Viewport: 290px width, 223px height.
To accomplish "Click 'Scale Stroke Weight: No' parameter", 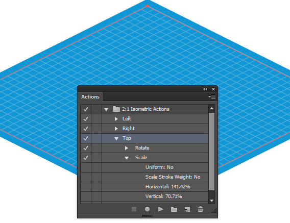I will [173, 177].
